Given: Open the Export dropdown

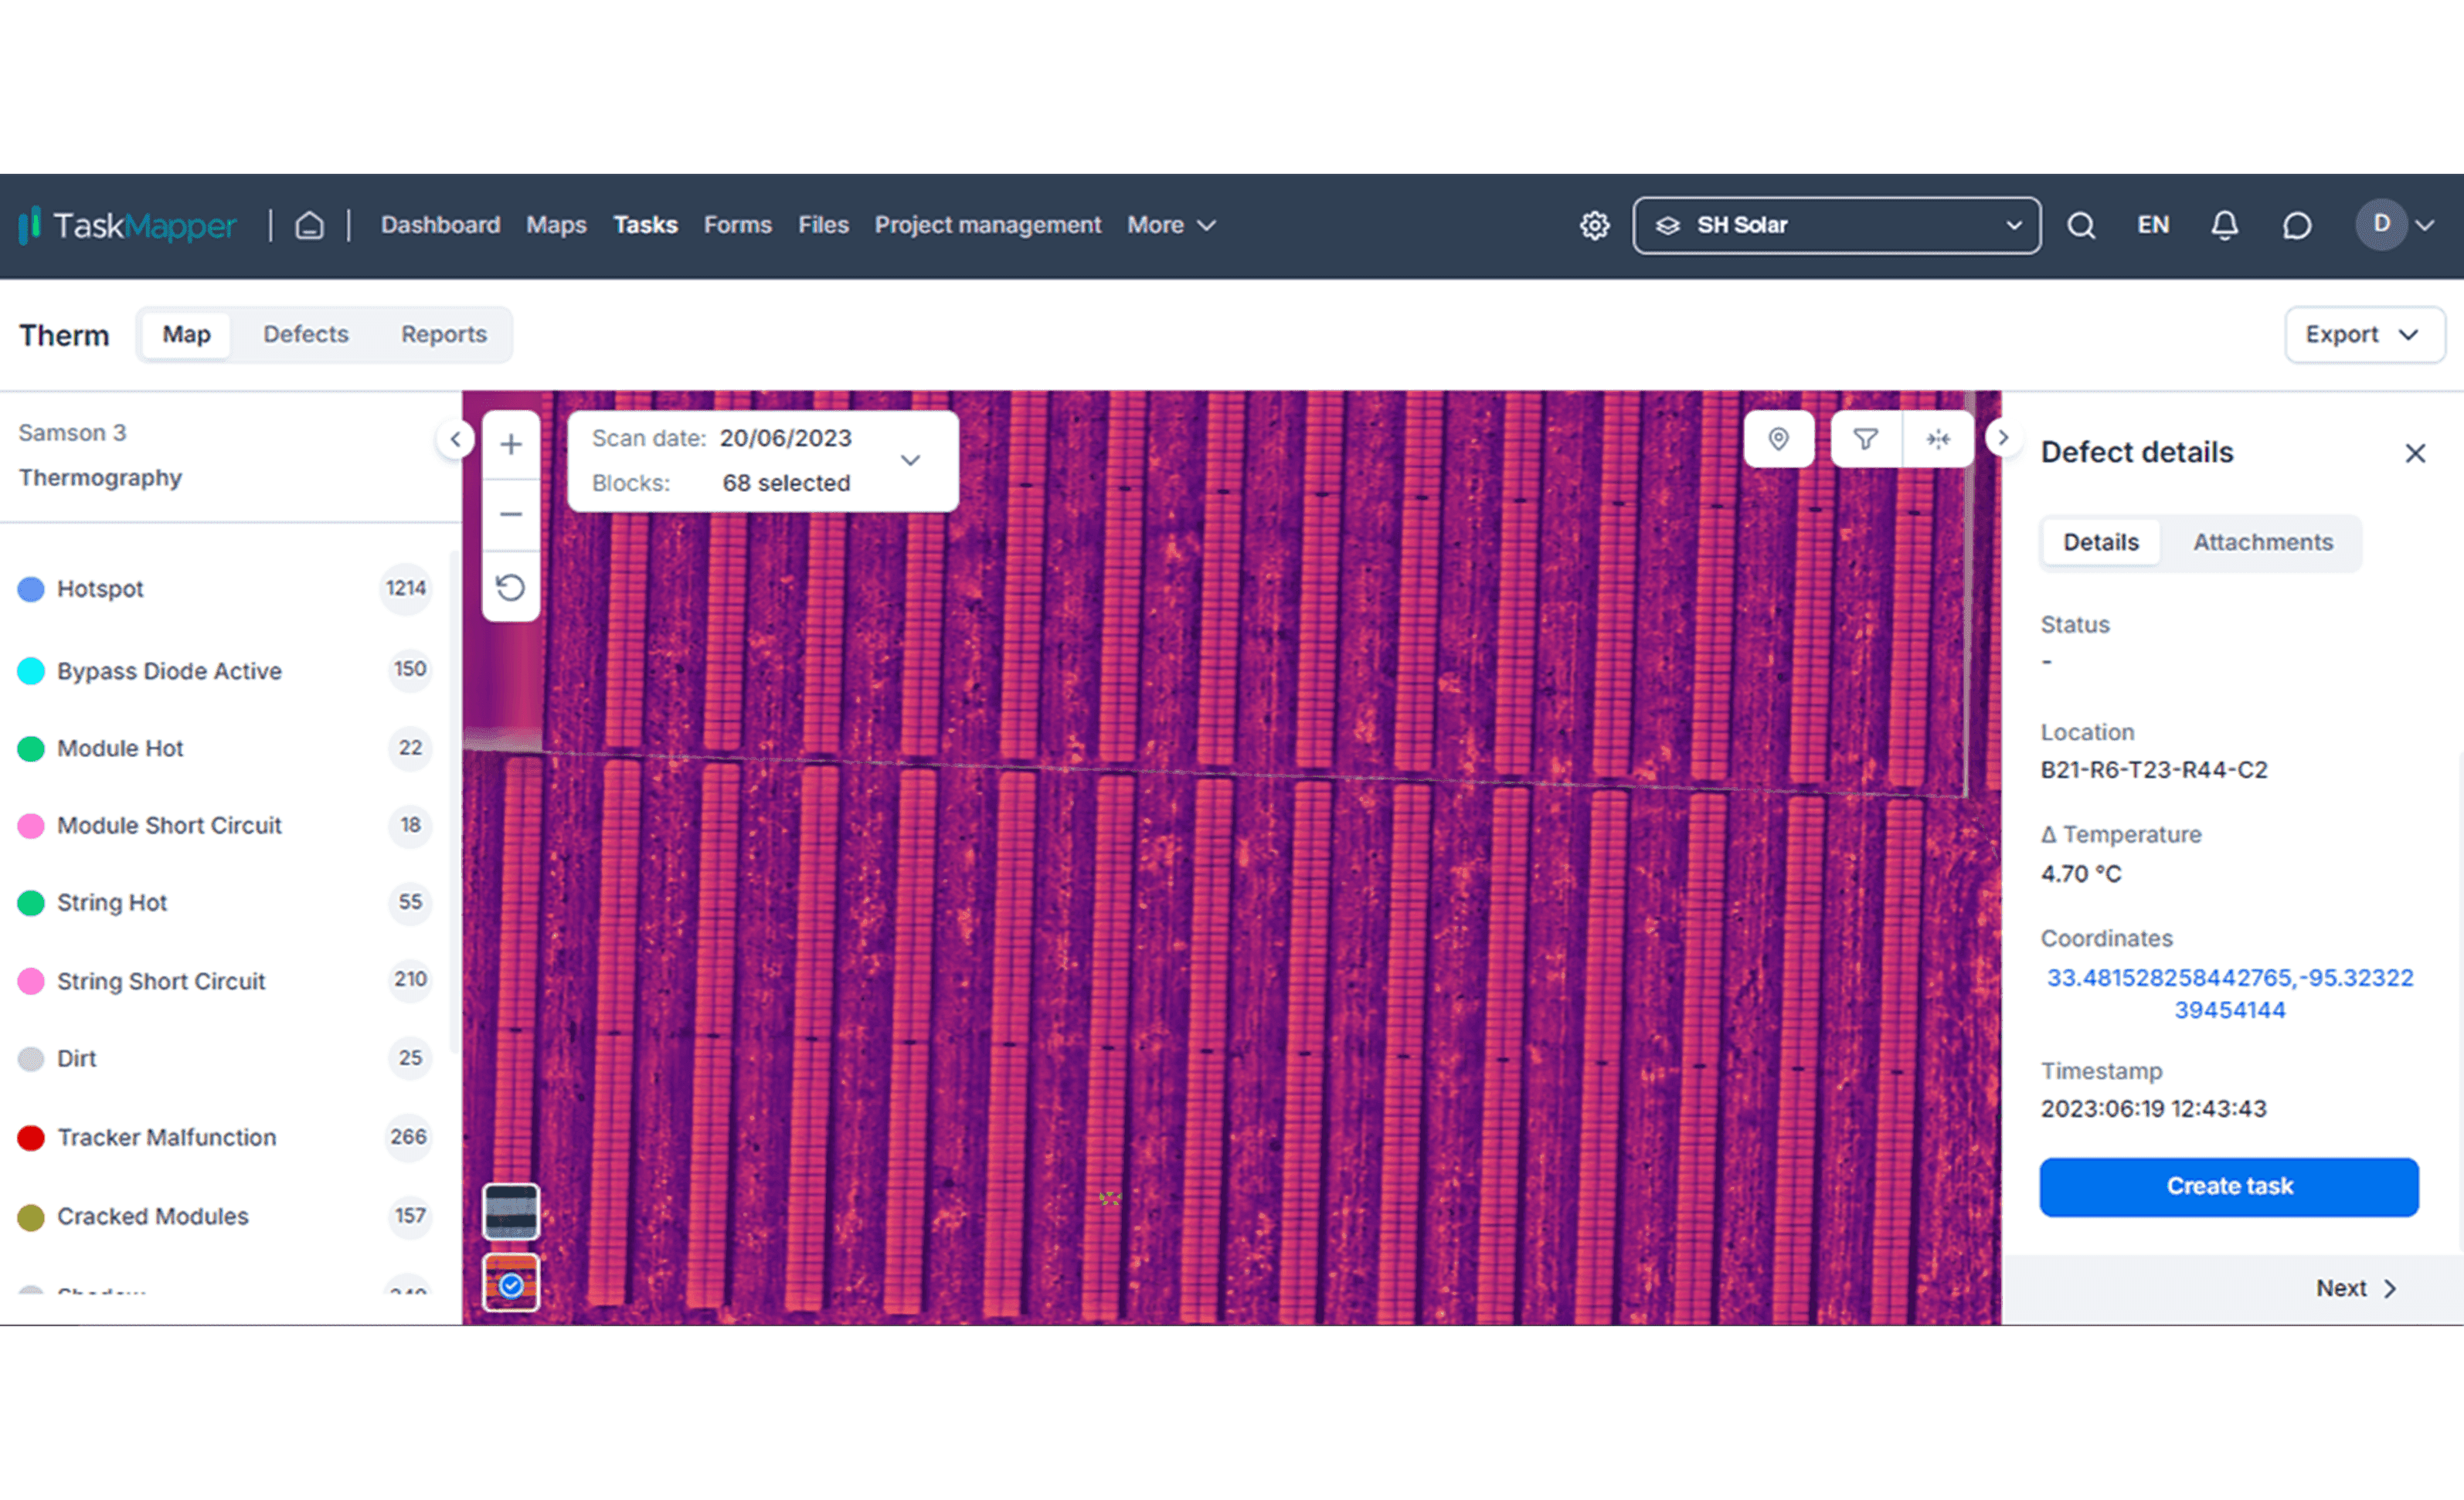Looking at the screenshot, I should [2364, 334].
